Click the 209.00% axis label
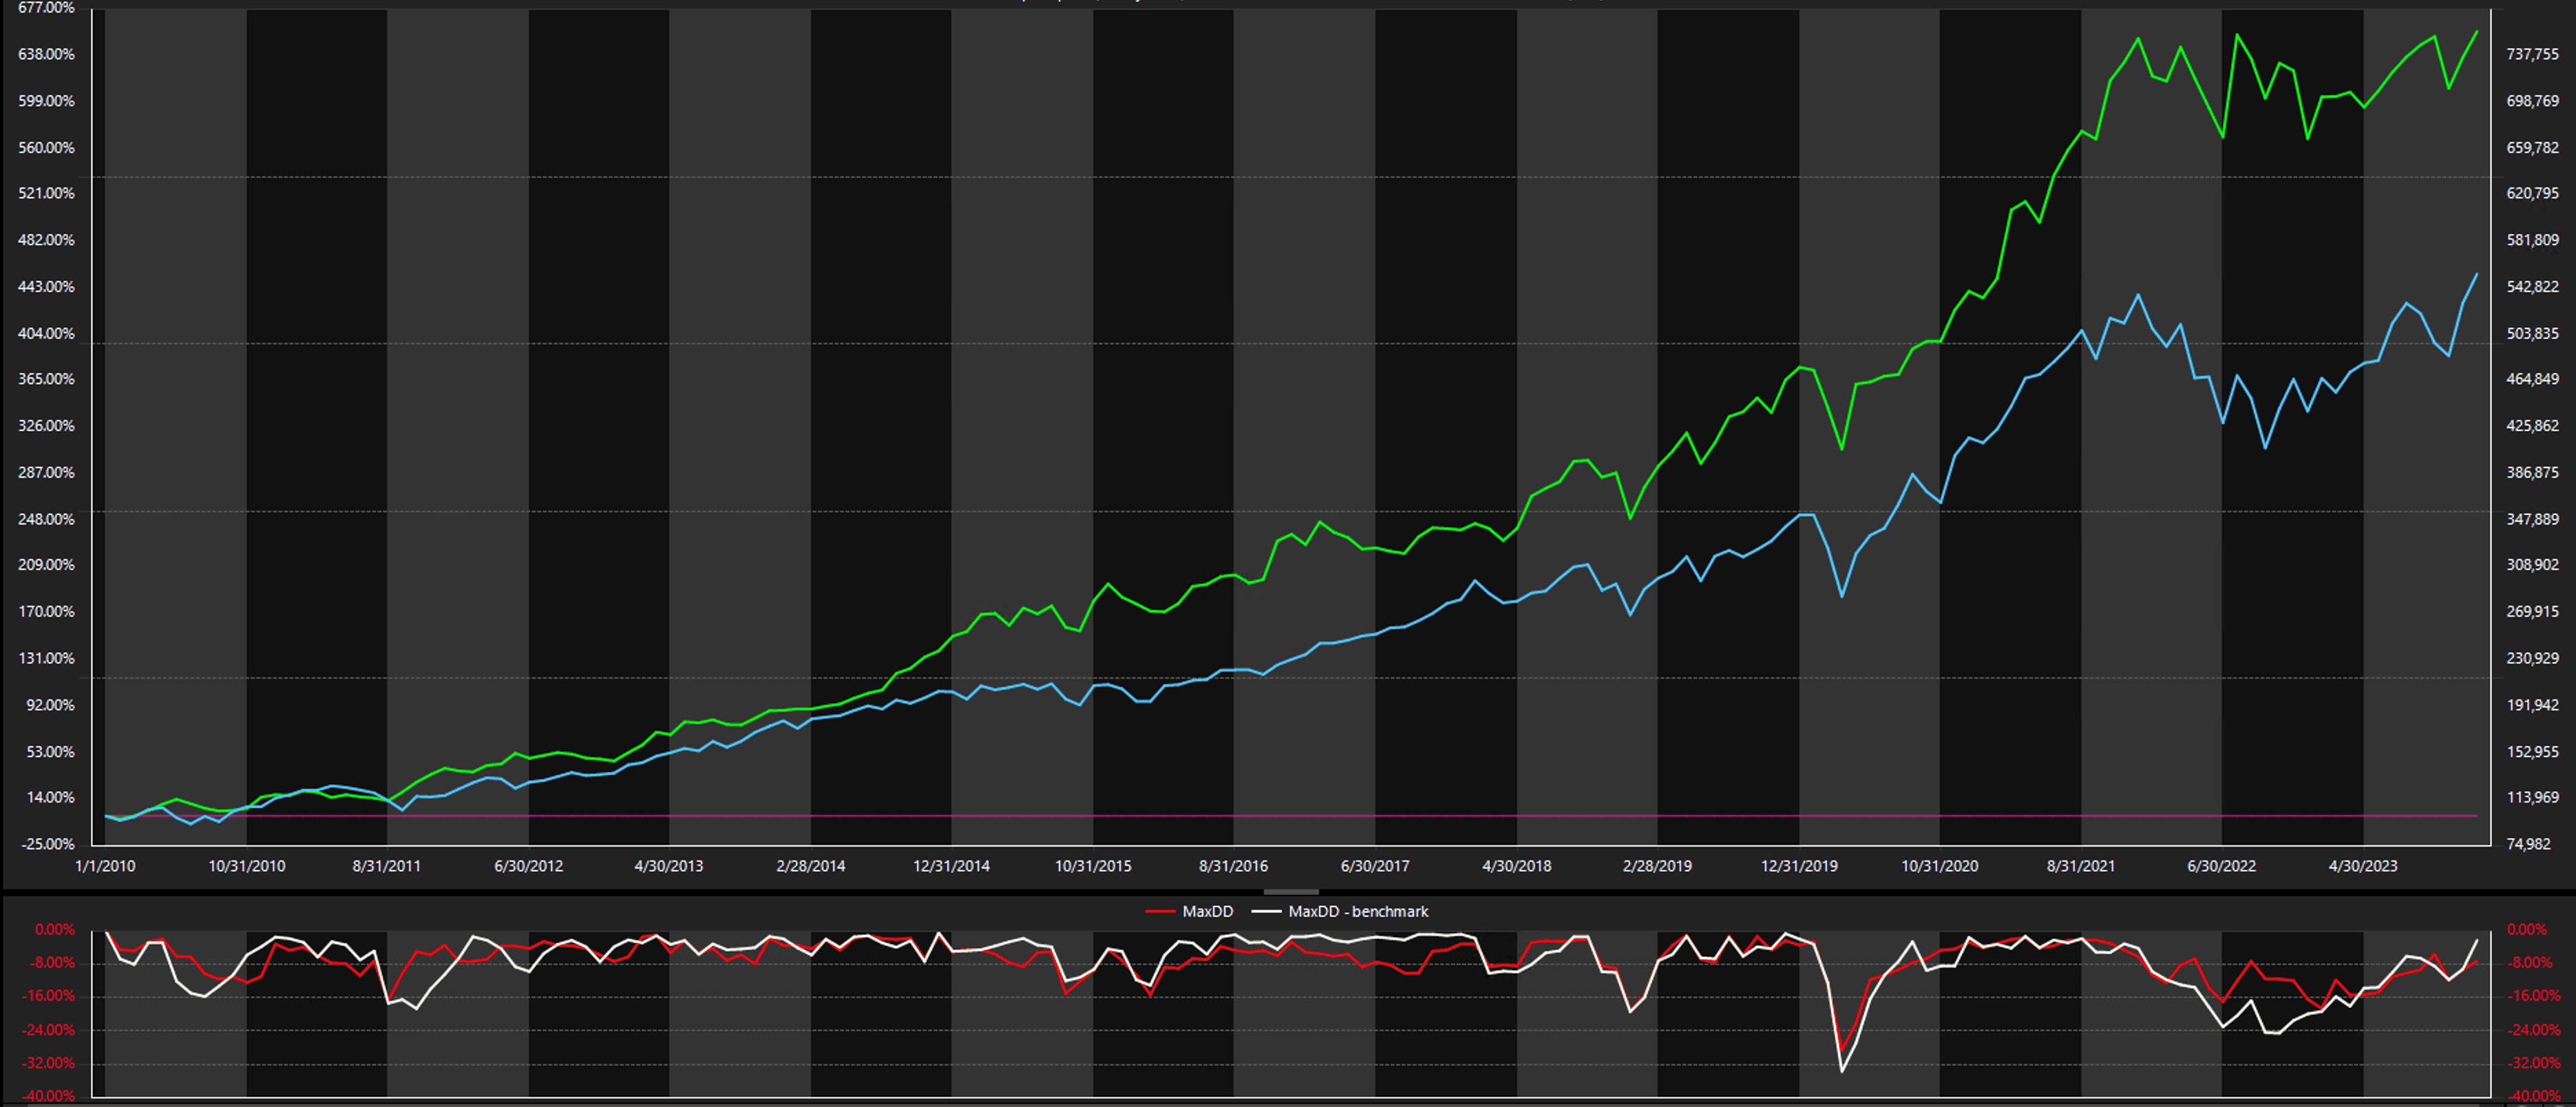 coord(46,565)
